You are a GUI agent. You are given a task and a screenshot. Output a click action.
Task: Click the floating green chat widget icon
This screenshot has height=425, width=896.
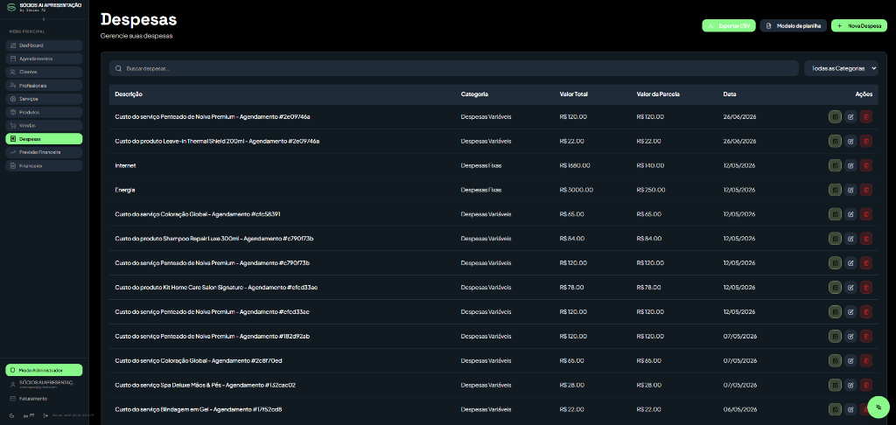[878, 407]
